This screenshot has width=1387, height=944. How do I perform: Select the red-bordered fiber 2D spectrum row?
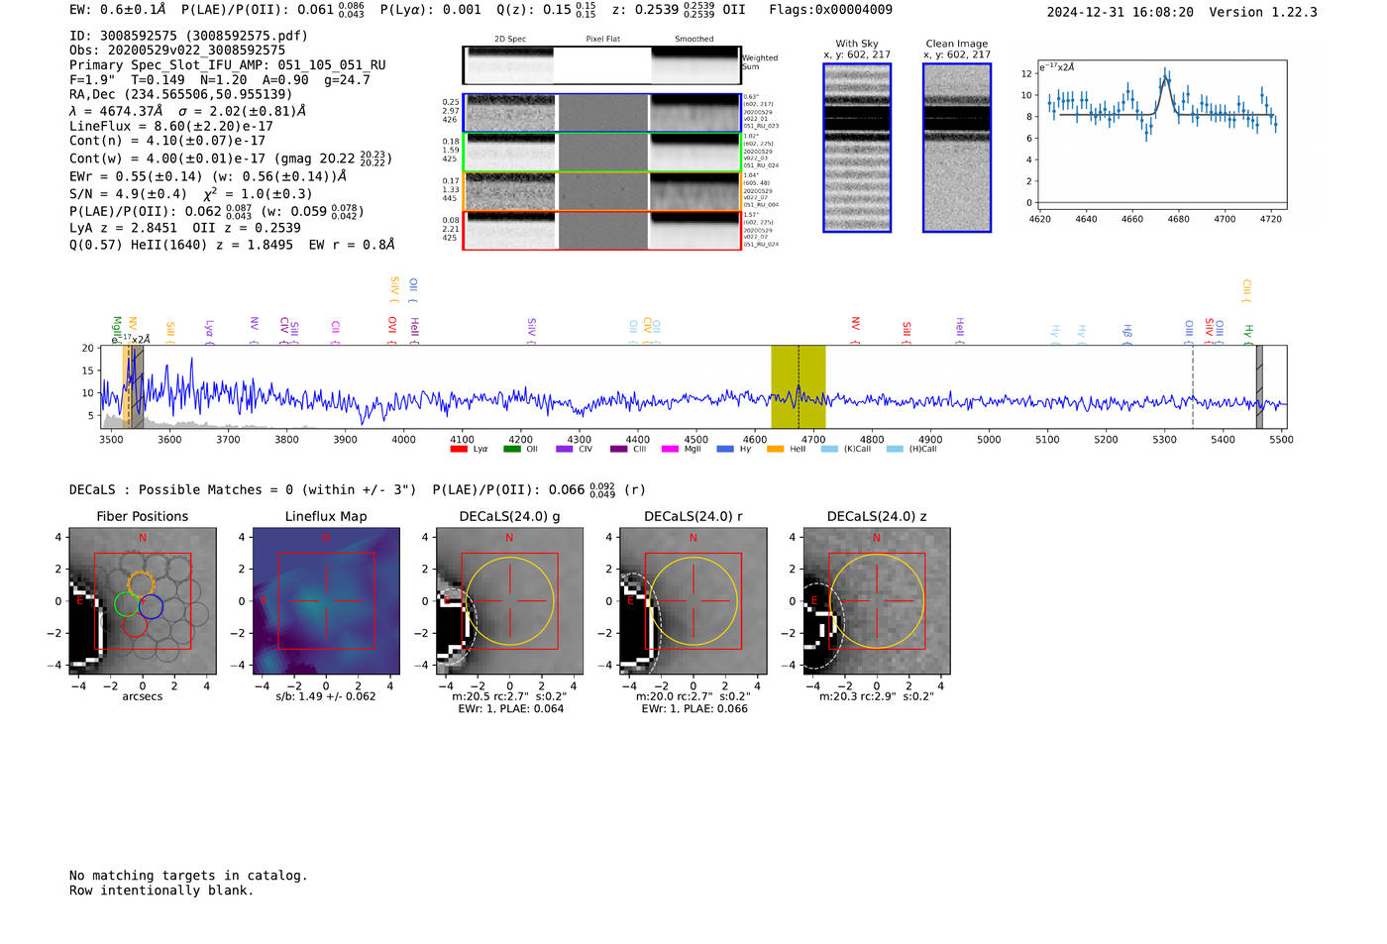pyautogui.click(x=601, y=230)
